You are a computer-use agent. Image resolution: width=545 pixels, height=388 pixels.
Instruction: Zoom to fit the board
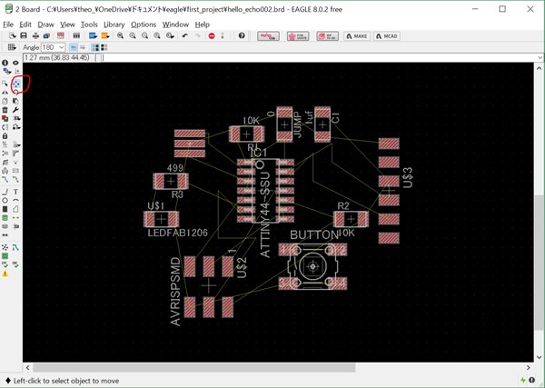coord(120,35)
